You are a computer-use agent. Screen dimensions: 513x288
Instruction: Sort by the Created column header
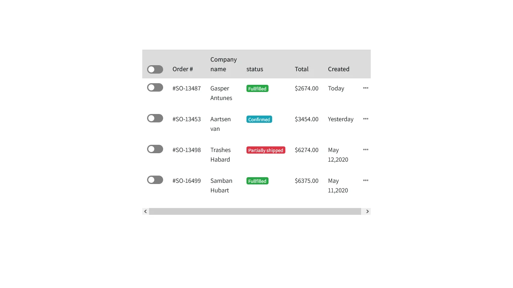coord(339,69)
